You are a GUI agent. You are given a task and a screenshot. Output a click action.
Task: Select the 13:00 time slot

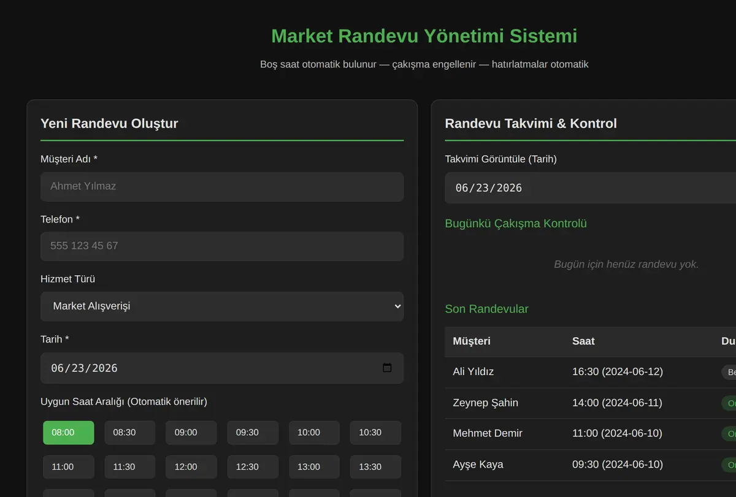point(314,467)
